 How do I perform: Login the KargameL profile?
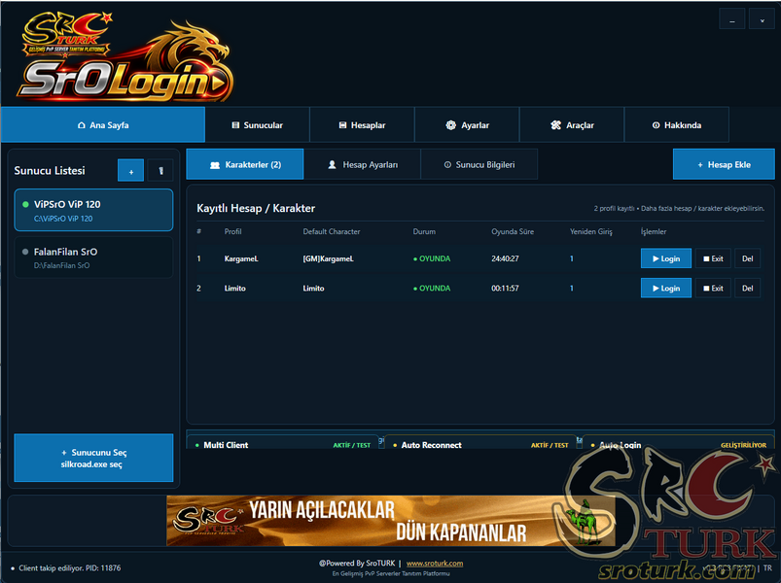tap(666, 258)
